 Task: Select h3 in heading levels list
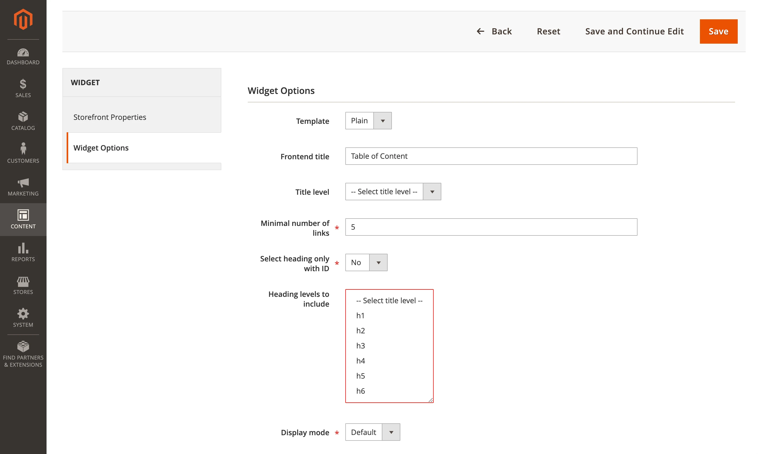tap(360, 346)
